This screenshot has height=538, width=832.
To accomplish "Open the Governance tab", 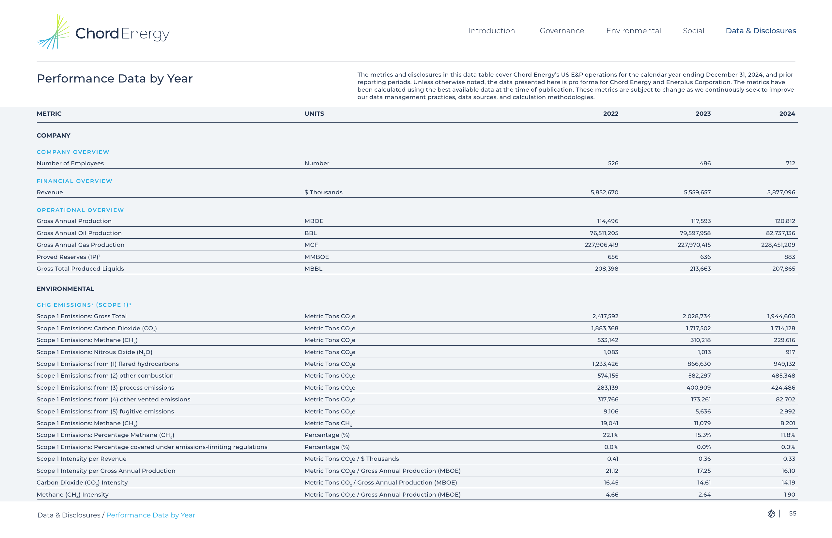I will point(562,31).
